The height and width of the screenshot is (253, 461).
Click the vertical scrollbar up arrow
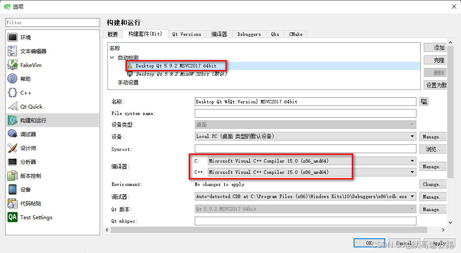450,43
